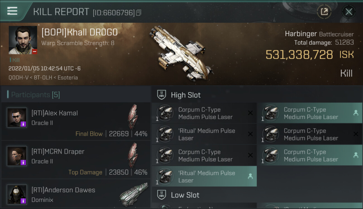363x209 pixels.
Task: Click Alex Kamal's Oracle II ship icon
Action: (133, 117)
